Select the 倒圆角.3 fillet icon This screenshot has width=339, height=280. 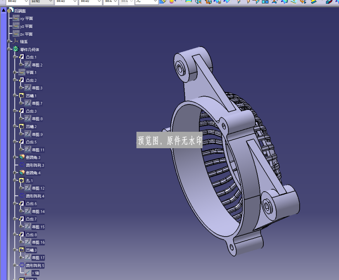coord(22,157)
